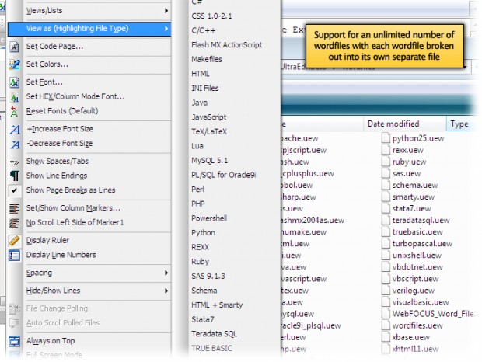Choose +Increase Font Size entry
This screenshot has height=362, width=482.
[61, 129]
